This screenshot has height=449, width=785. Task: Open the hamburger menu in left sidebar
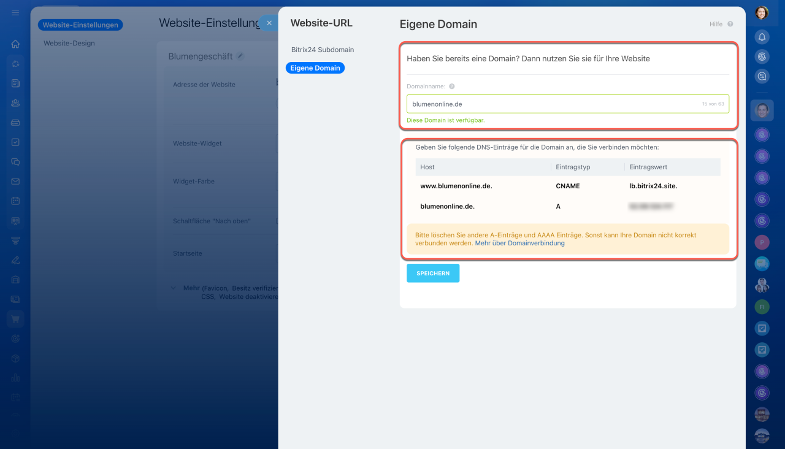click(15, 13)
